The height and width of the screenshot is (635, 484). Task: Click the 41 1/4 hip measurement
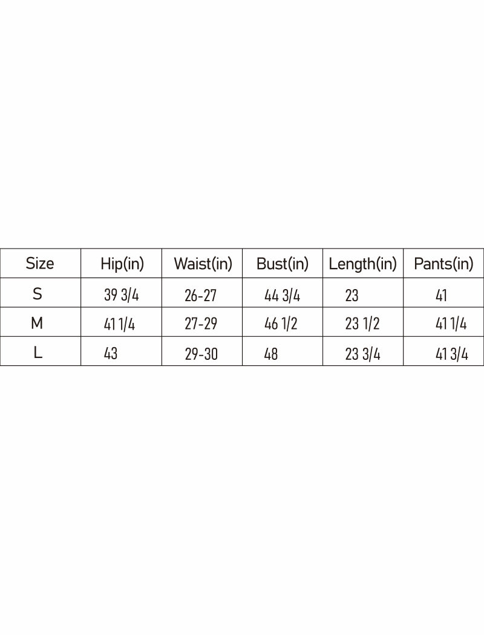click(x=119, y=325)
